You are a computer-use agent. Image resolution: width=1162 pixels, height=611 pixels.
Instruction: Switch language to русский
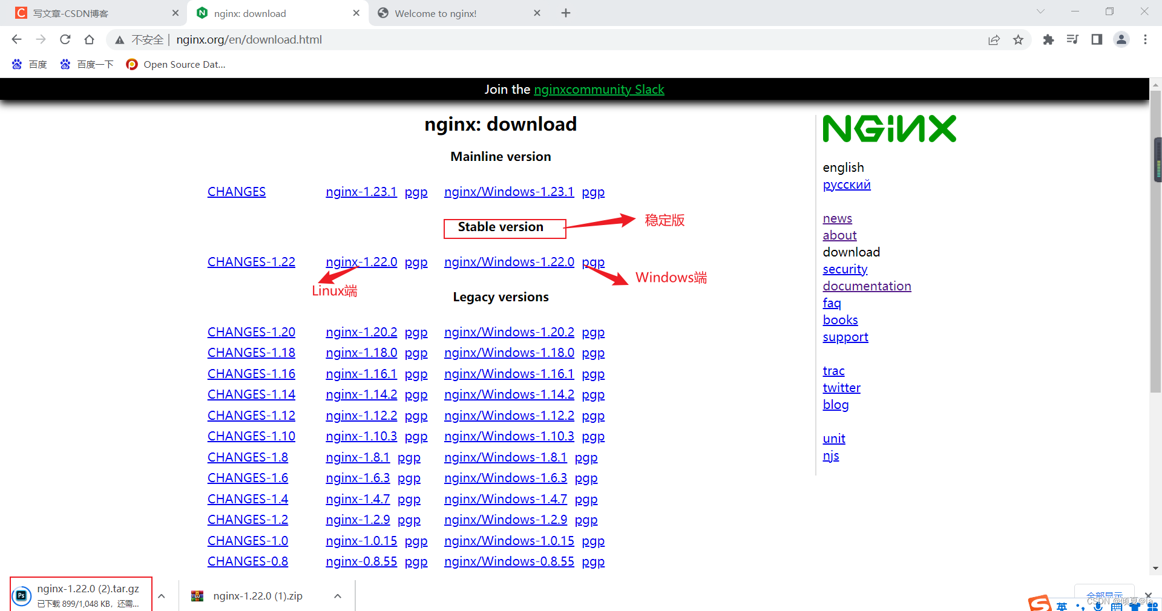point(847,185)
